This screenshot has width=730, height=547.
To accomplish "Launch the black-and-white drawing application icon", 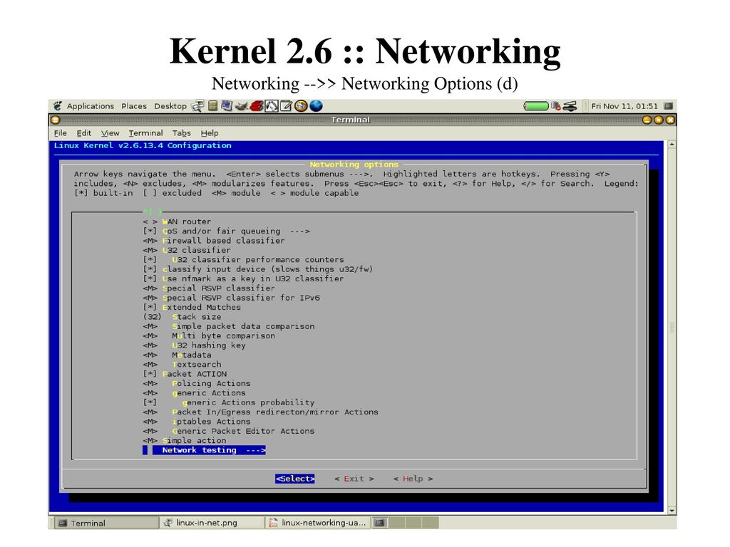I will click(272, 106).
